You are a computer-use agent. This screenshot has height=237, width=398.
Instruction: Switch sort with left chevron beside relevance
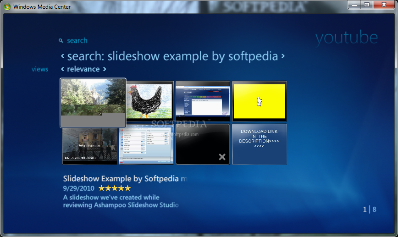[62, 69]
